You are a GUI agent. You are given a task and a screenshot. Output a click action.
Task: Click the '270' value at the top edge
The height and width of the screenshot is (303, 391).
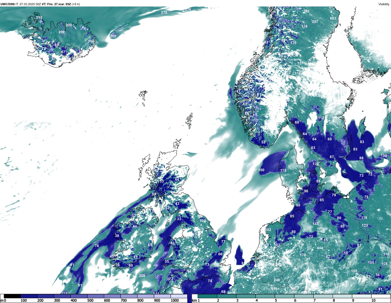(x=164, y=13)
